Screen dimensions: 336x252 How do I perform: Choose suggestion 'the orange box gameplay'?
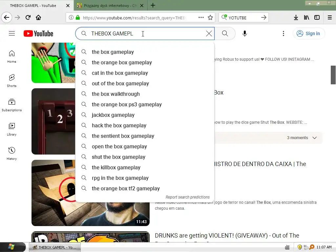click(145, 63)
